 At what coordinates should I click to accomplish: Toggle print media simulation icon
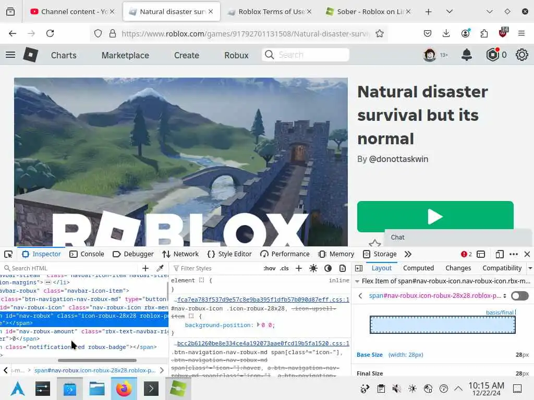tap(343, 268)
